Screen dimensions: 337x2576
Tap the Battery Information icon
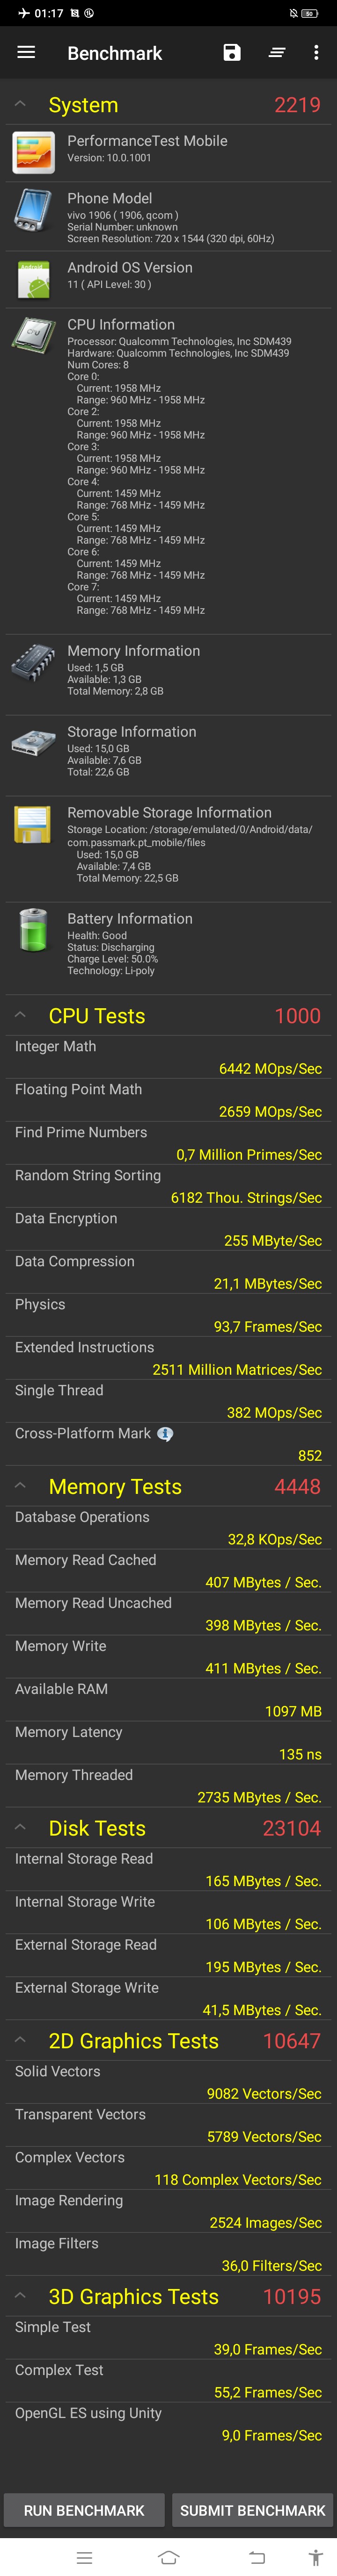(33, 930)
